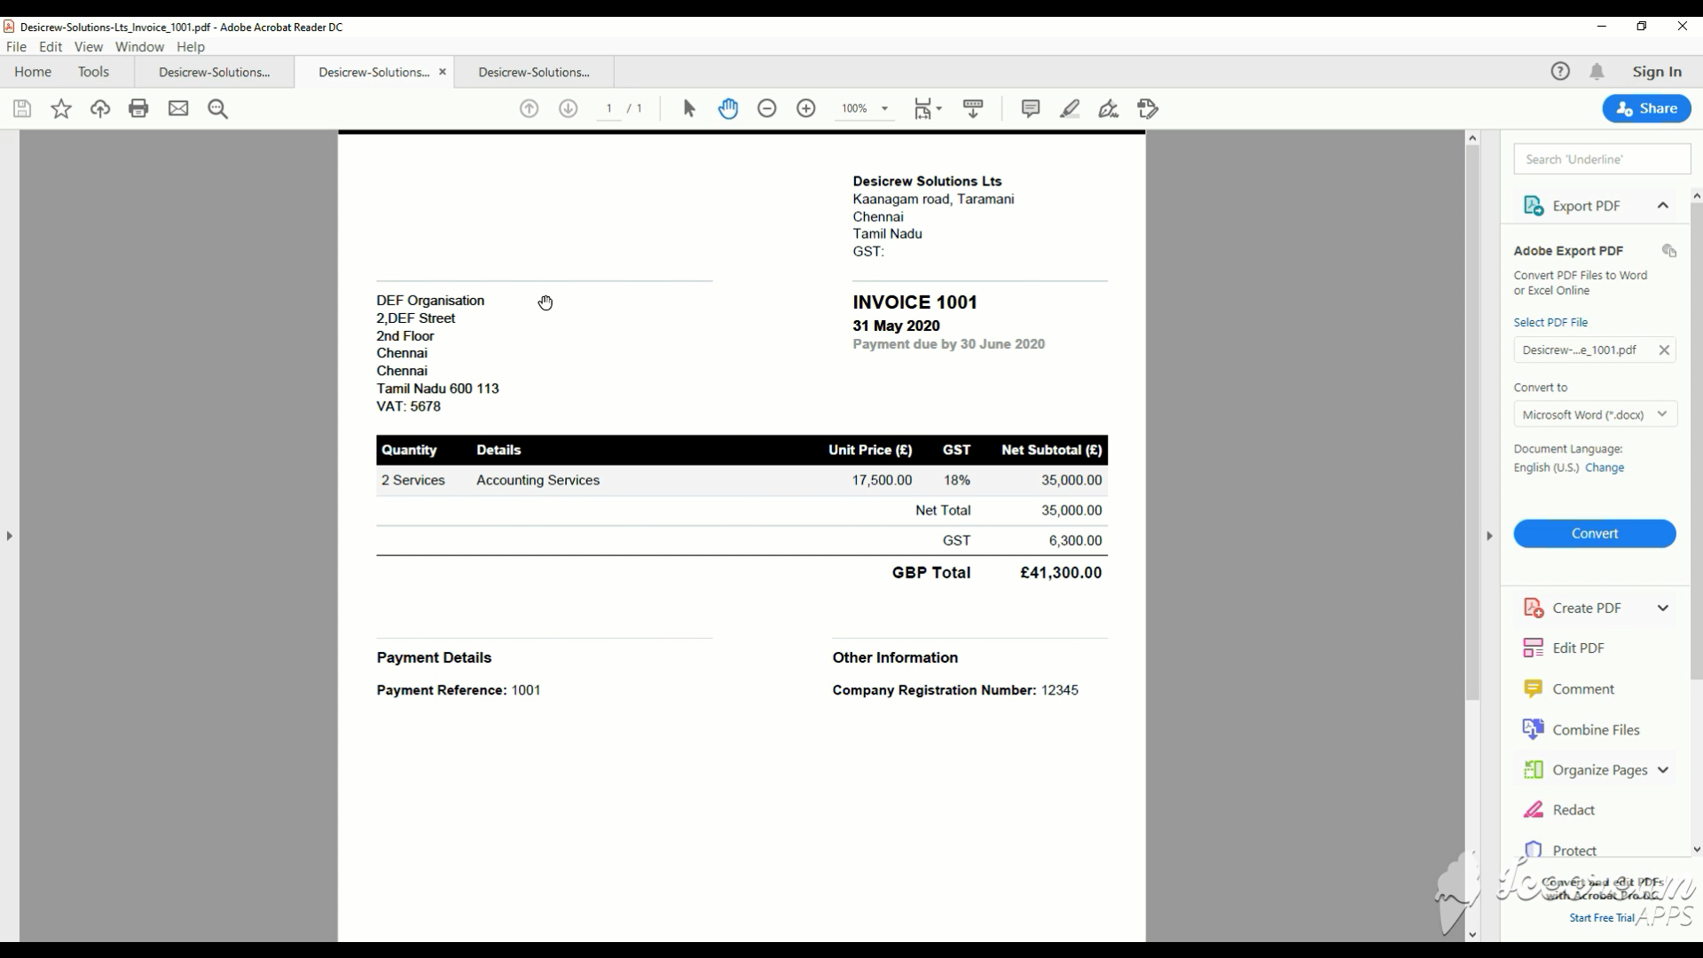
Task: Collapse the Export PDF section
Action: point(1662,206)
